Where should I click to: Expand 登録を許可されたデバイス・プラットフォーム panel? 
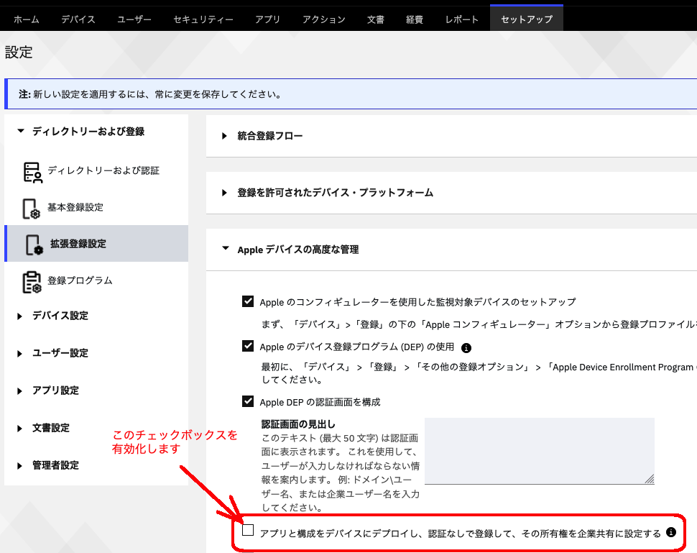point(224,193)
